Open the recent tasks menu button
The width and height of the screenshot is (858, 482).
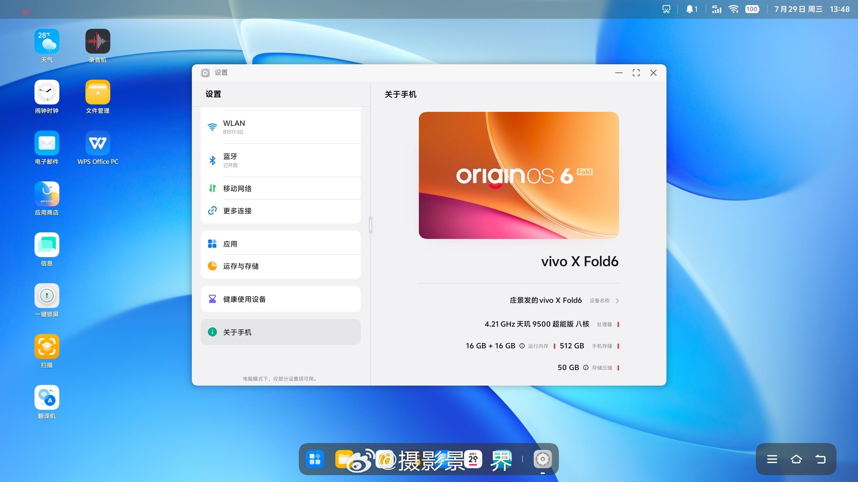click(772, 459)
